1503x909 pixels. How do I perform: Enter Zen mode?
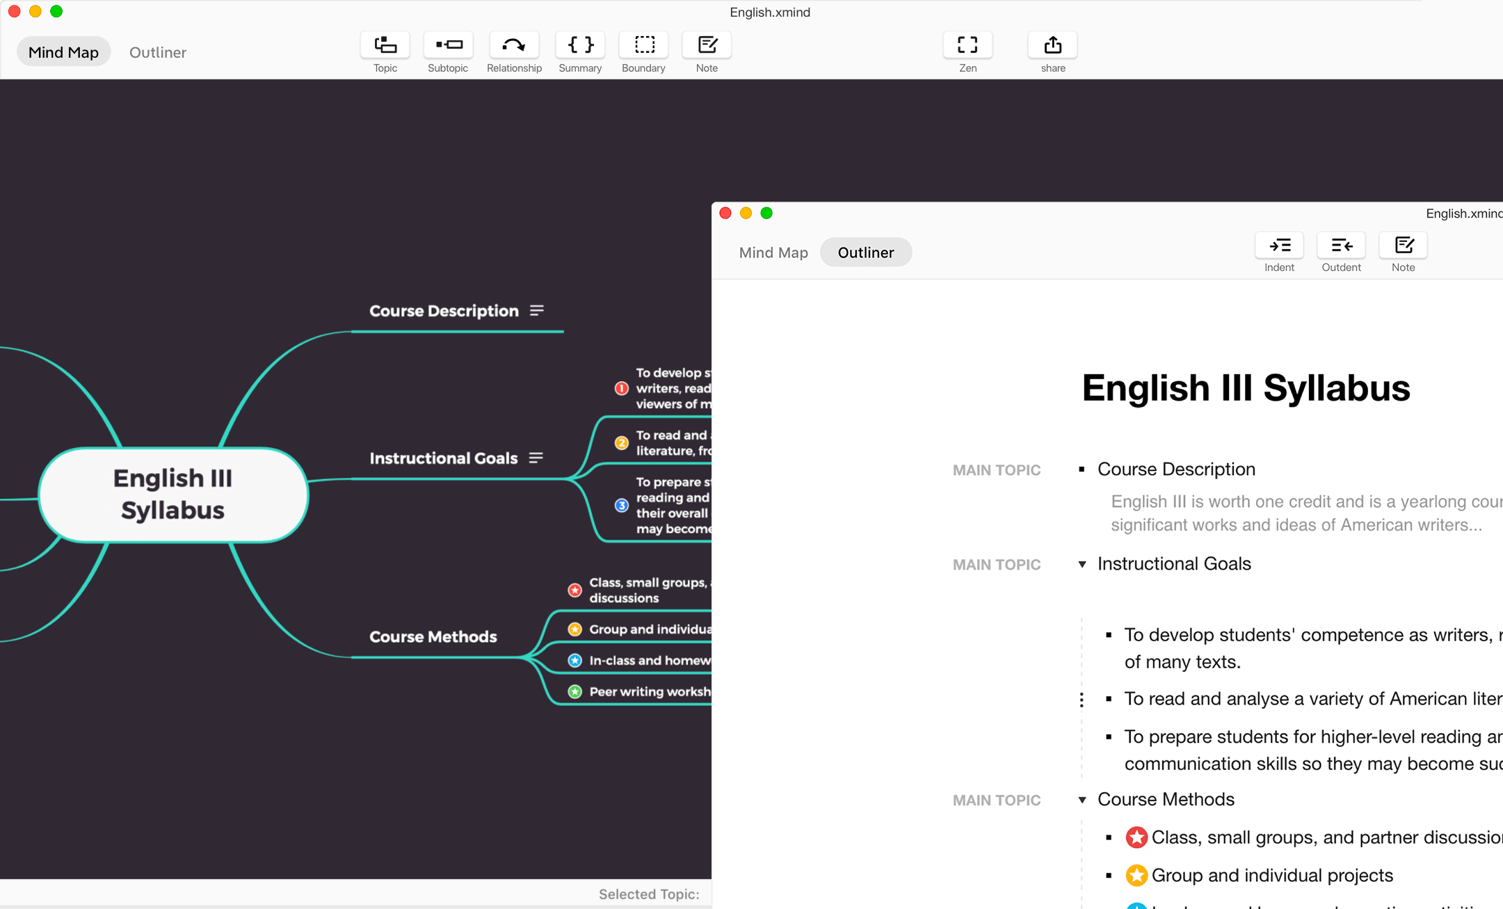[x=967, y=46]
